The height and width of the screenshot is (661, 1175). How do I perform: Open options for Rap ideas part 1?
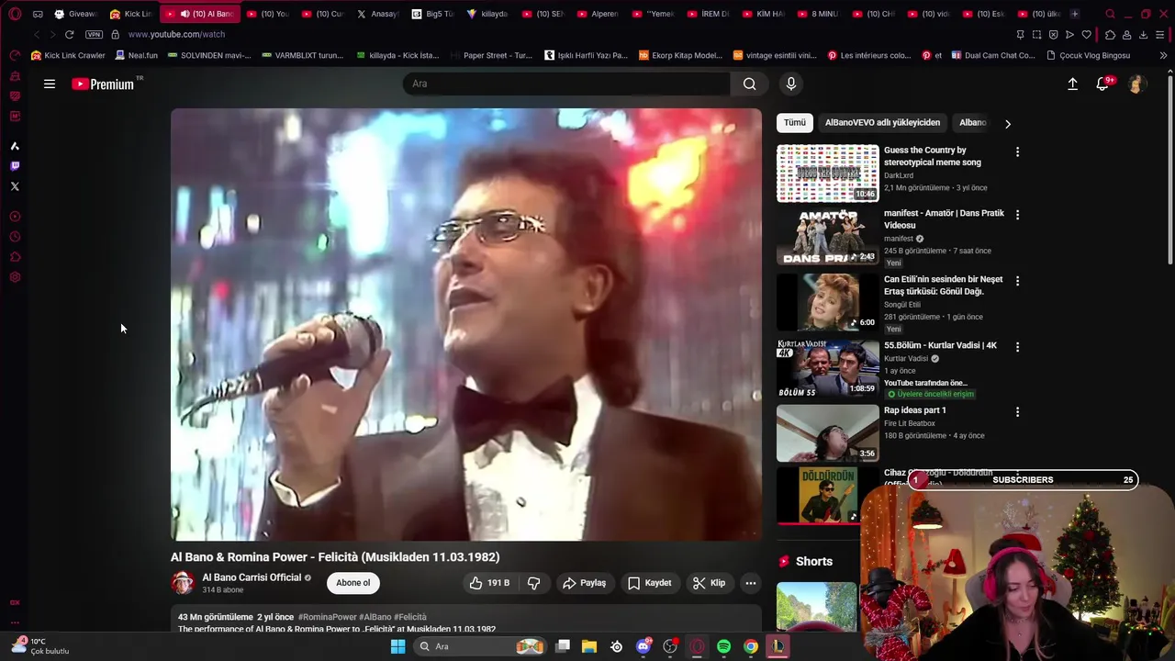point(1017,412)
